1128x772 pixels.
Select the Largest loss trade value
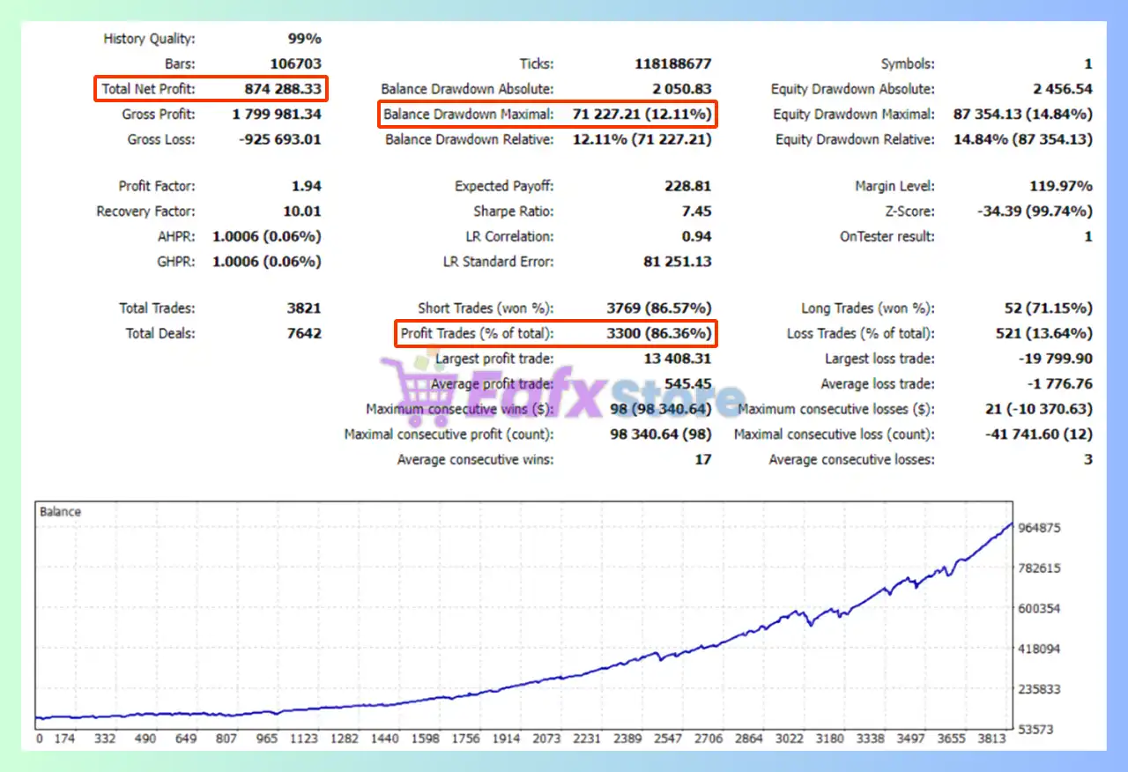coord(1056,359)
